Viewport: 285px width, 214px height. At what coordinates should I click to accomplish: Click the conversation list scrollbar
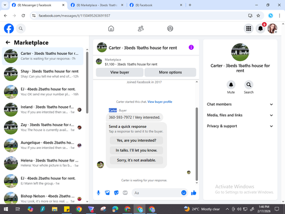coord(87,83)
